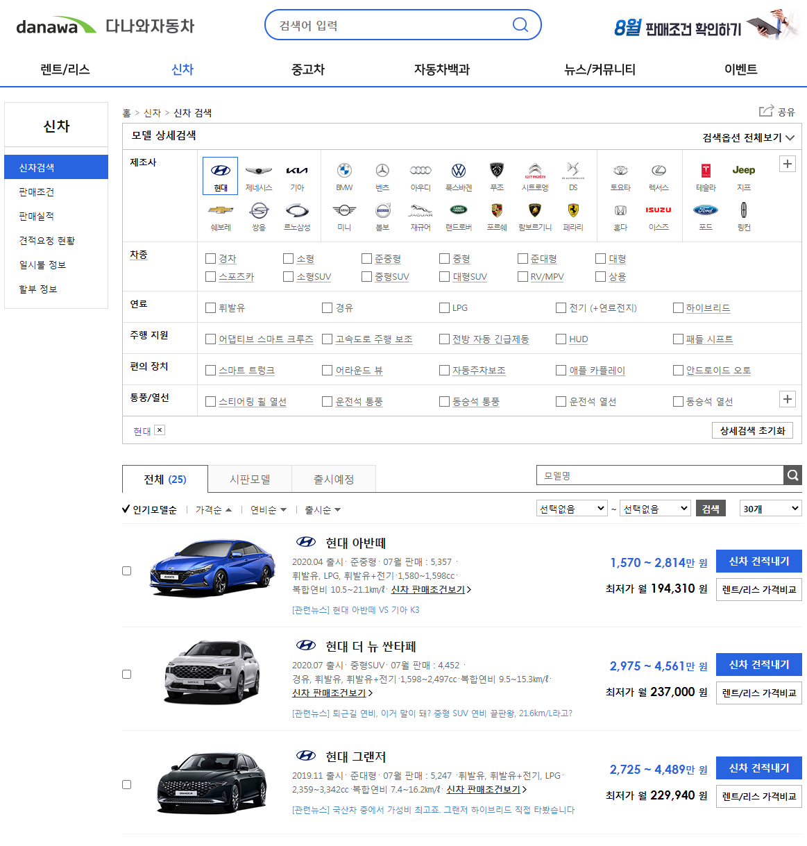
Task: Click 렌트/리스 가격비교 for 더 뉴 싼타페
Action: (x=759, y=693)
